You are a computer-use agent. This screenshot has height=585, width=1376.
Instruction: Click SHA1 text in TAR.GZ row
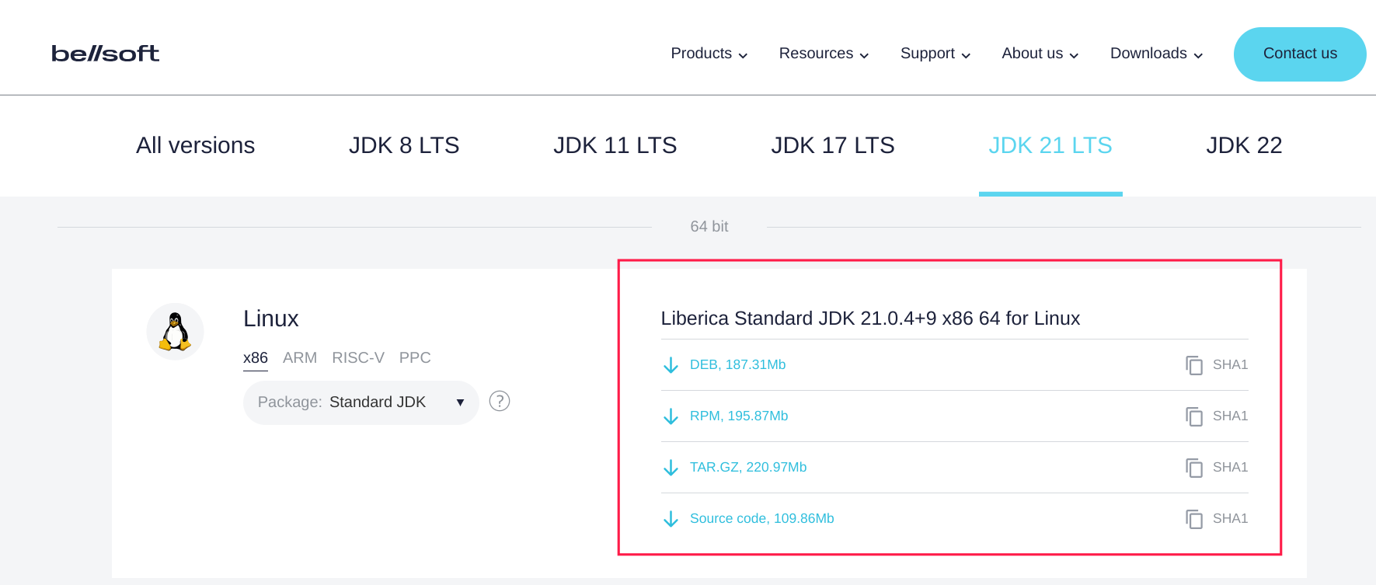click(1230, 467)
